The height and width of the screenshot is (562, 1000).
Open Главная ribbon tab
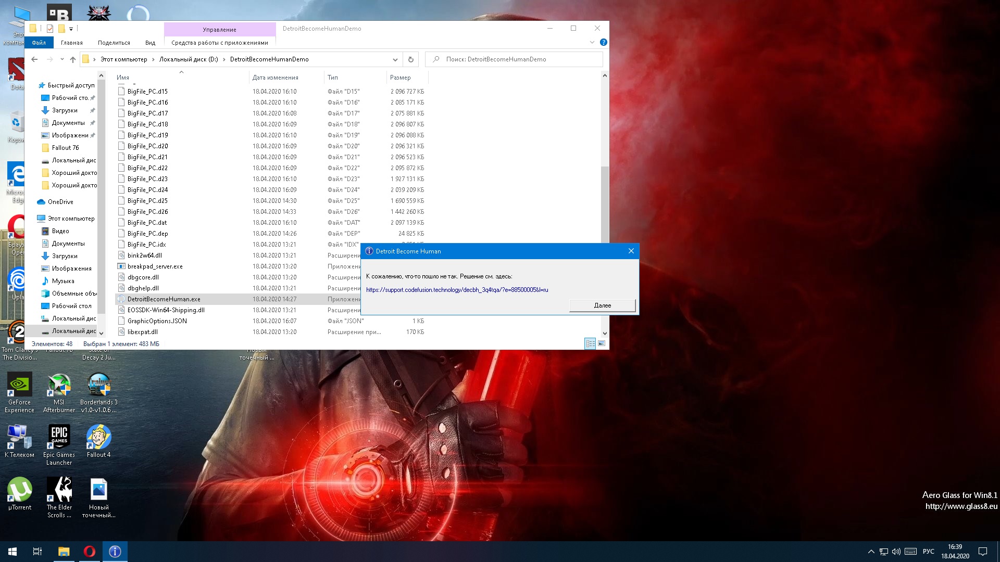tap(72, 43)
